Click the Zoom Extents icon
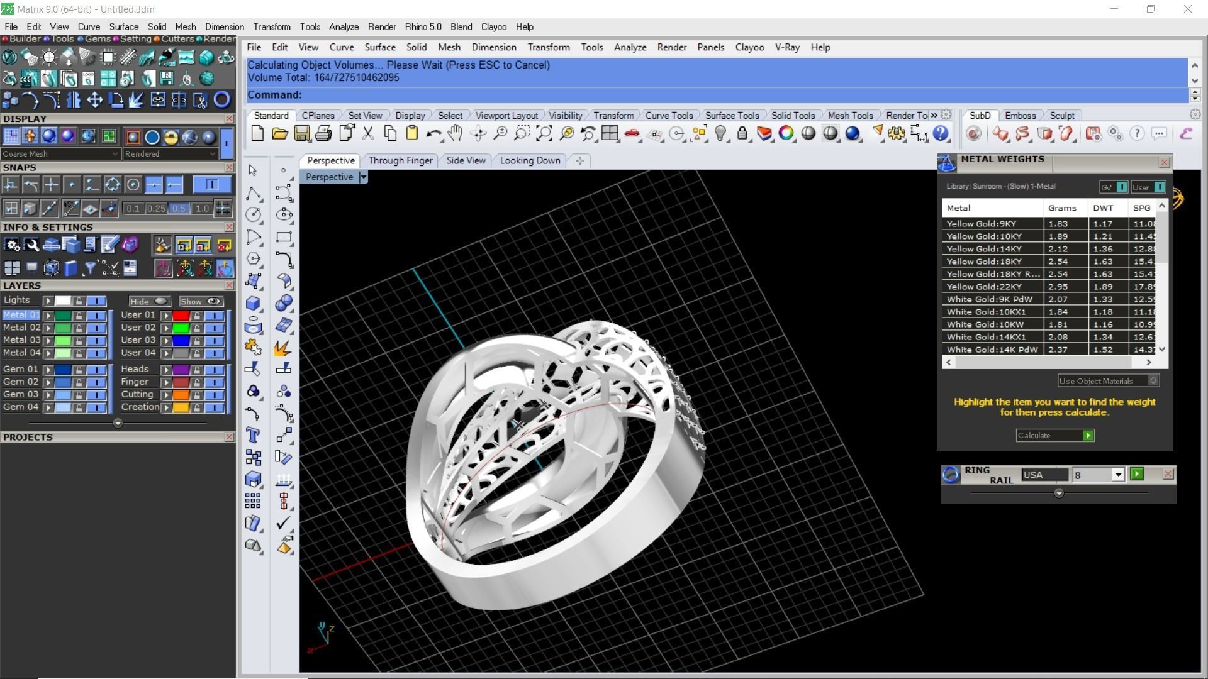Viewport: 1208px width, 679px height. click(x=544, y=133)
